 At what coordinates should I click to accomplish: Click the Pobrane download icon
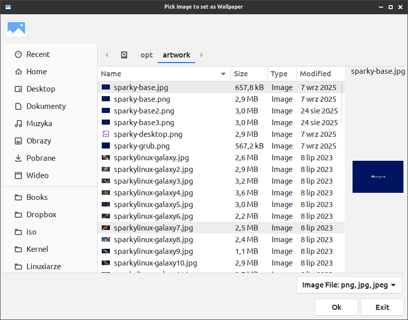[x=18, y=158]
